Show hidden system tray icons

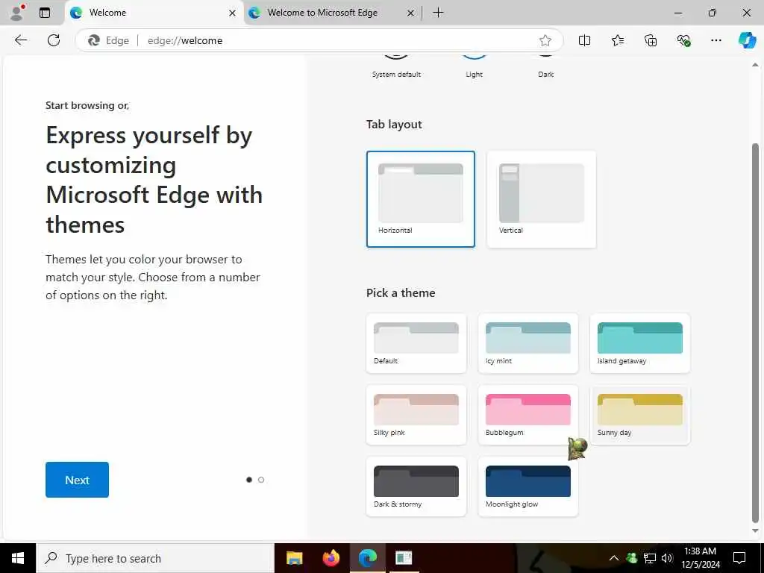pyautogui.click(x=614, y=558)
